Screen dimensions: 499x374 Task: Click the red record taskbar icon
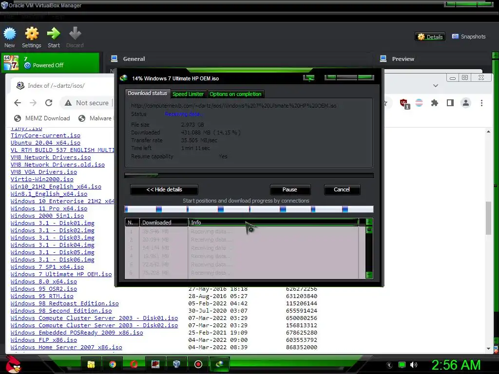click(x=198, y=364)
